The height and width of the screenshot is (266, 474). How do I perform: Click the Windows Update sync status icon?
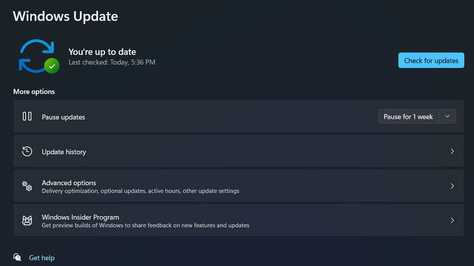click(36, 56)
